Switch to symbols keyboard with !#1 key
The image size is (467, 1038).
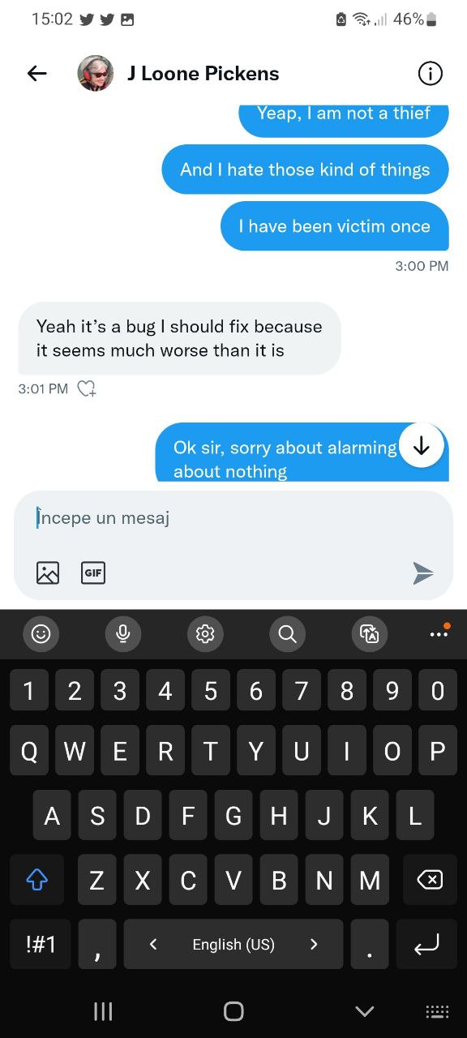click(41, 944)
